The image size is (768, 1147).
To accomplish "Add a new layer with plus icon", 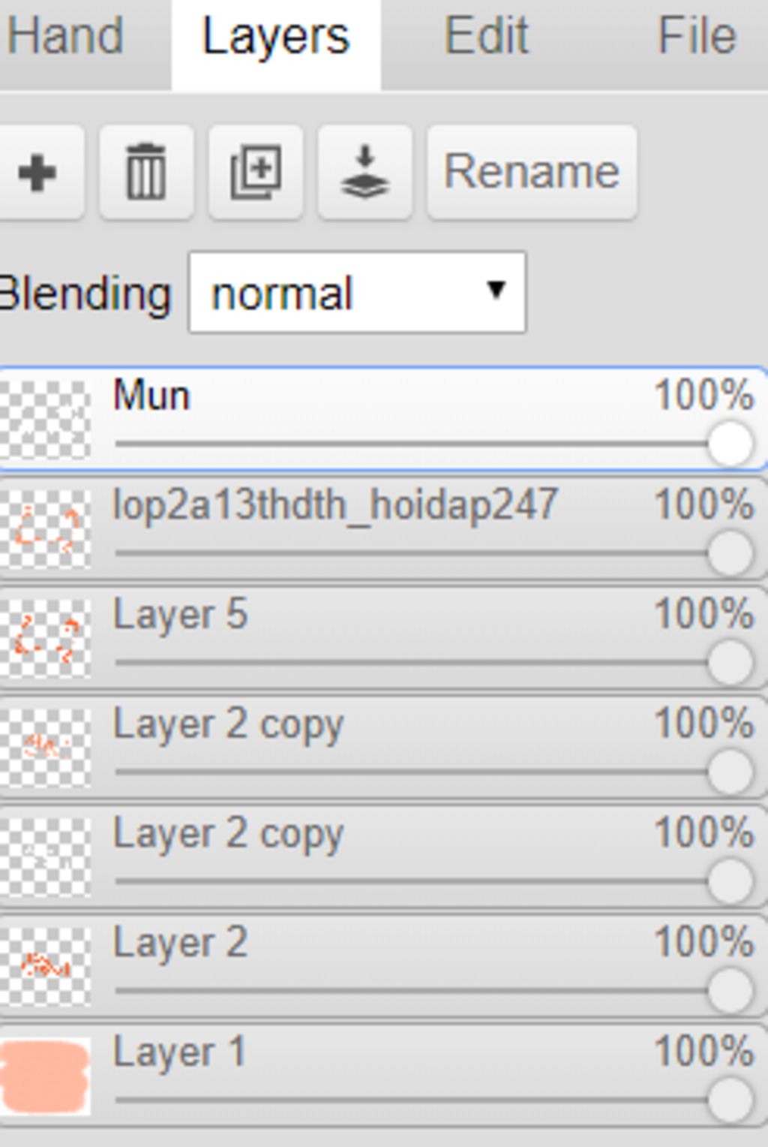I will point(37,173).
